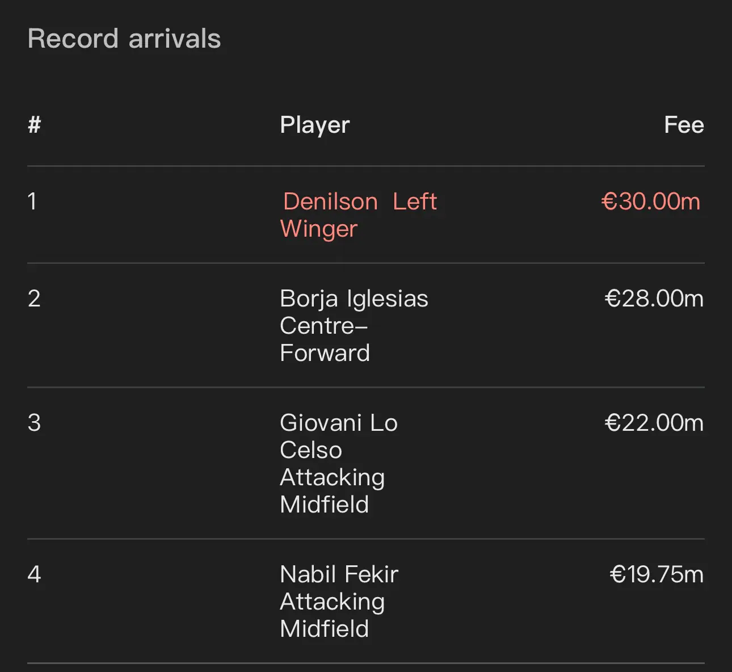732x672 pixels.
Task: Click the Fee column header
Action: click(x=684, y=125)
